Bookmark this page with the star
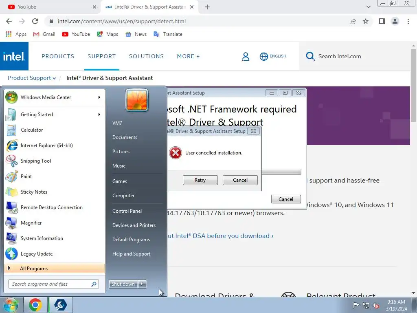This screenshot has height=313, width=417. [366, 21]
